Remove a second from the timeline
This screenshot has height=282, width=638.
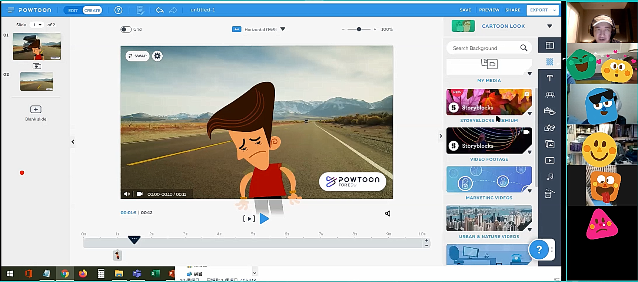tap(427, 245)
